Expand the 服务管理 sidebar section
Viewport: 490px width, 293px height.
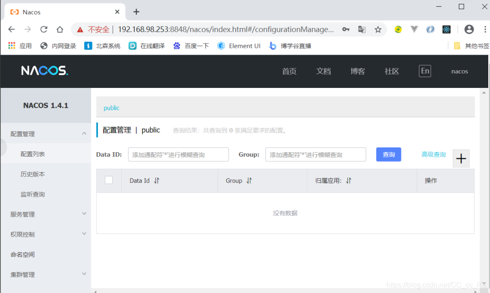[x=46, y=214]
